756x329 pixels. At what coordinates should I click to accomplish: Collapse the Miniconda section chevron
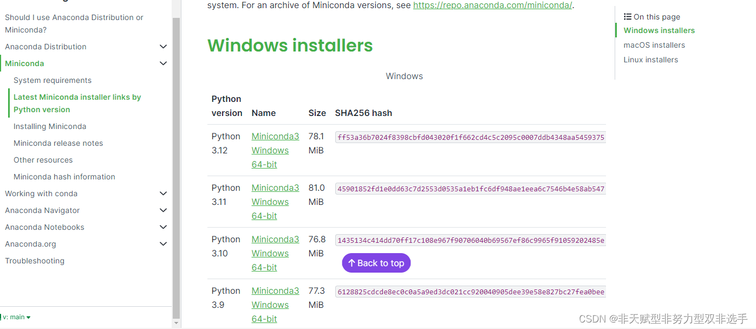[163, 63]
